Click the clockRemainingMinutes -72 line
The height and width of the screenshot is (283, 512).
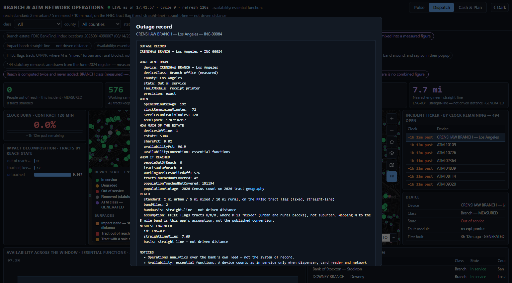click(x=170, y=110)
